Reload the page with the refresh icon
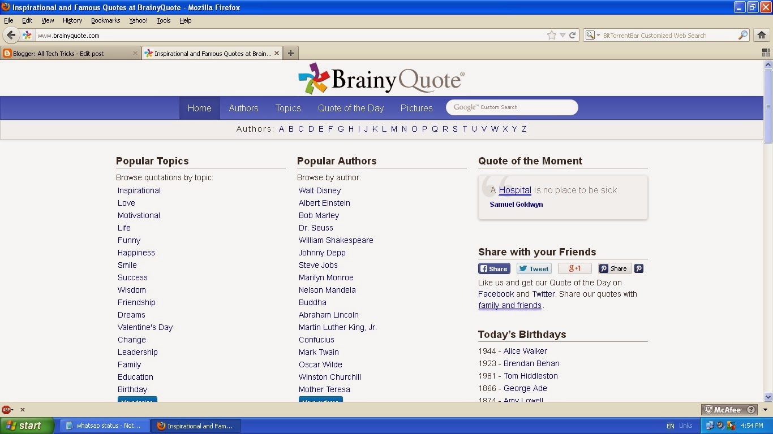The image size is (773, 434). click(572, 35)
